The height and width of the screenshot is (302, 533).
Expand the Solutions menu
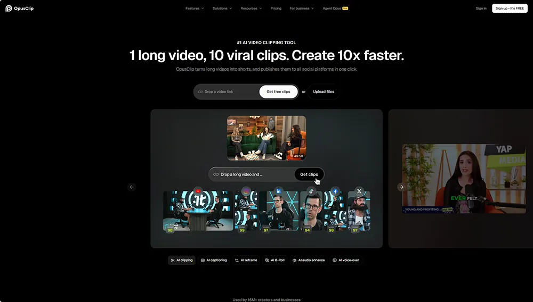click(x=222, y=9)
